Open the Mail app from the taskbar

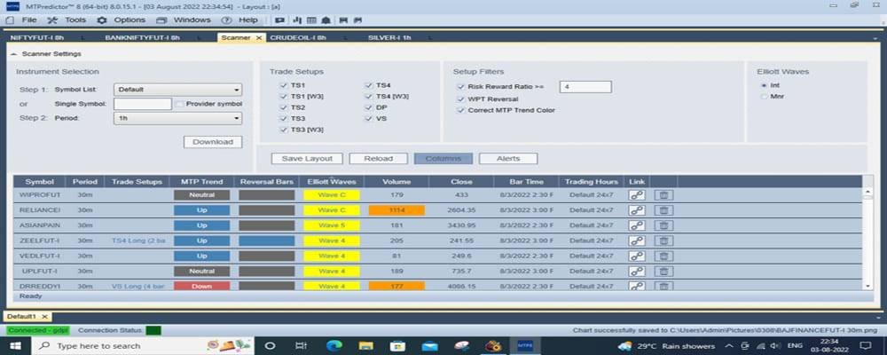tap(430, 345)
